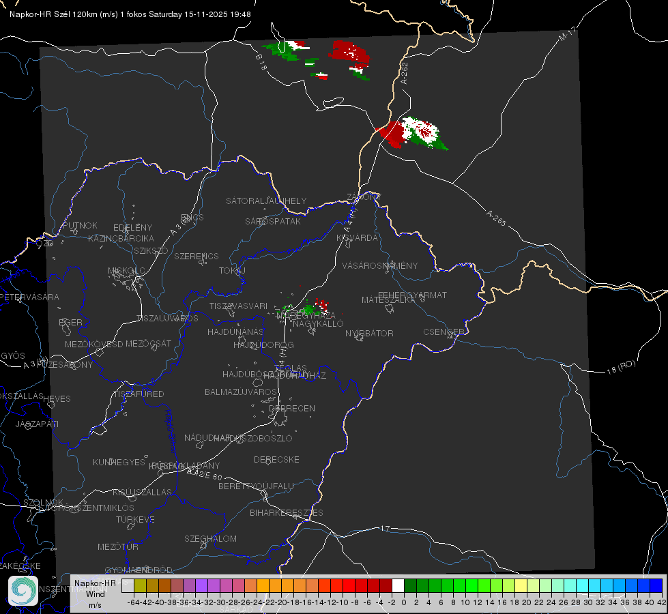Viewport: 668px width, 614px height.
Task: Click the B 18 road label
Action: click(x=261, y=62)
